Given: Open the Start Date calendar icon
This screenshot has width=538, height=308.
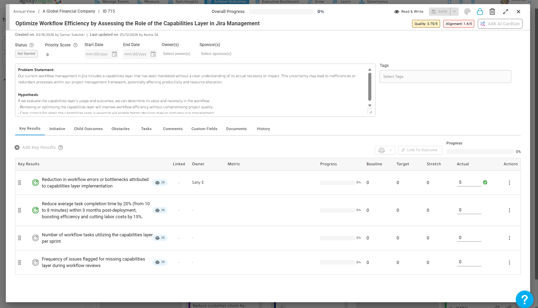Looking at the screenshot, I should click(x=115, y=54).
